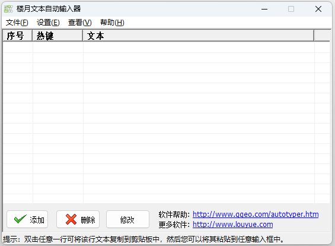This screenshot has height=246, width=335.
Task: Click the app icon in the title bar
Action: [8, 9]
